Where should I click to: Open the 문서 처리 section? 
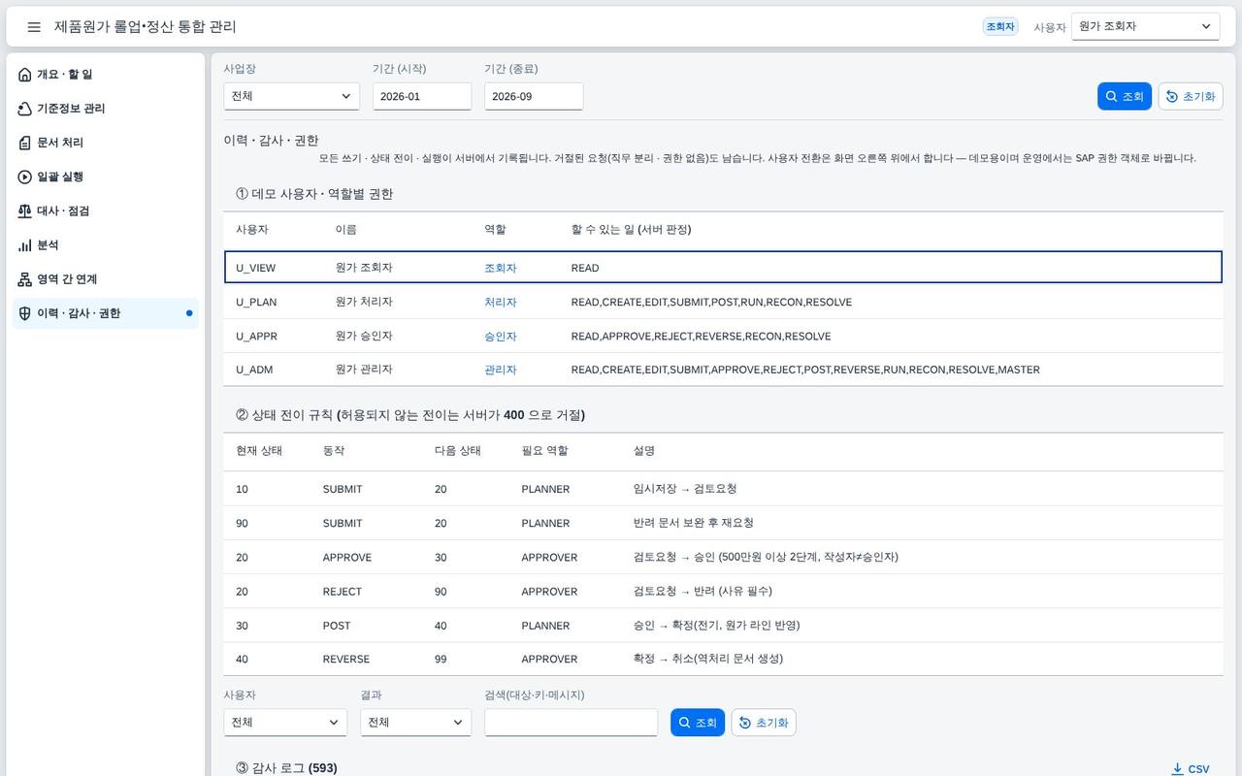[106, 143]
